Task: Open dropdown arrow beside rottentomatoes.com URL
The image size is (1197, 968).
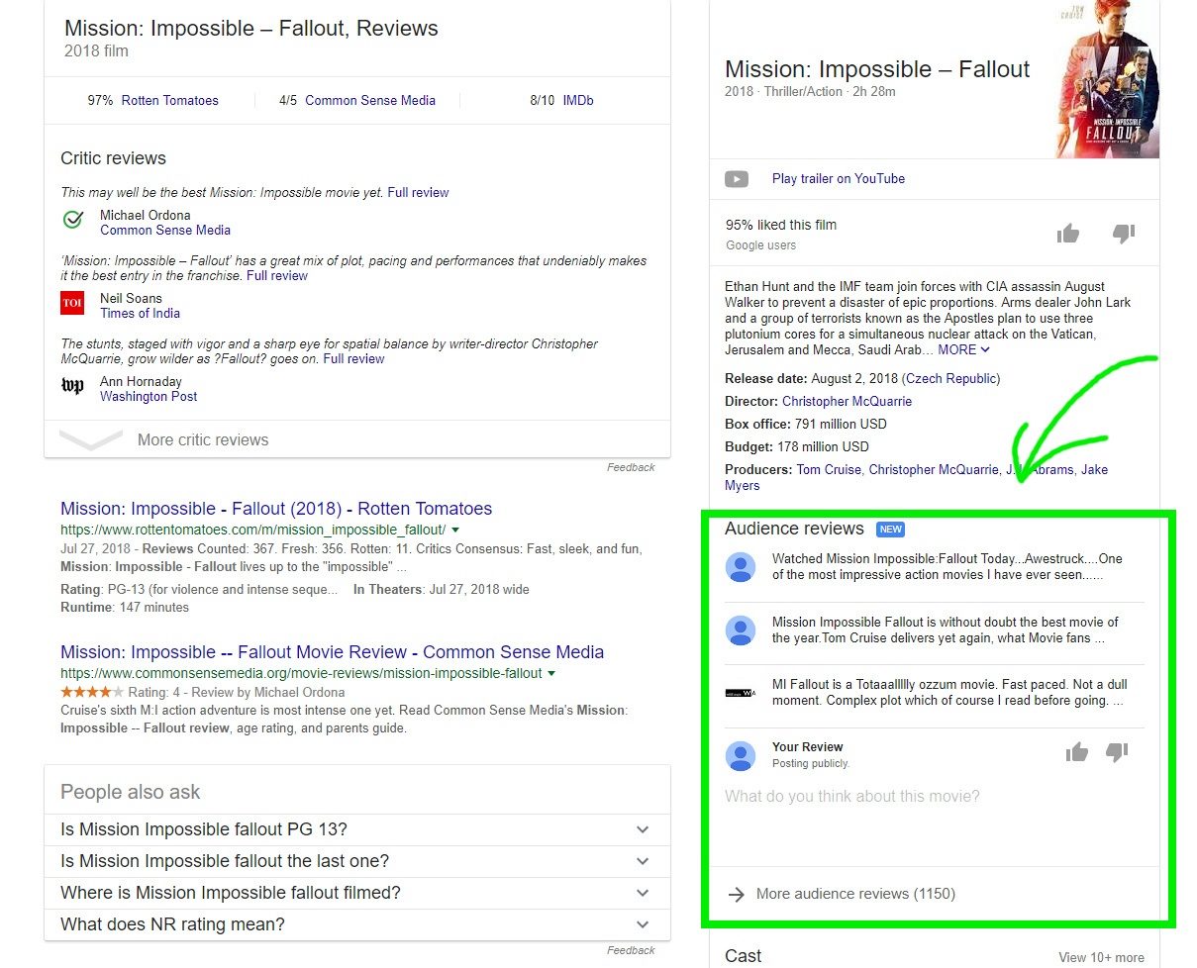Action: coord(454,531)
